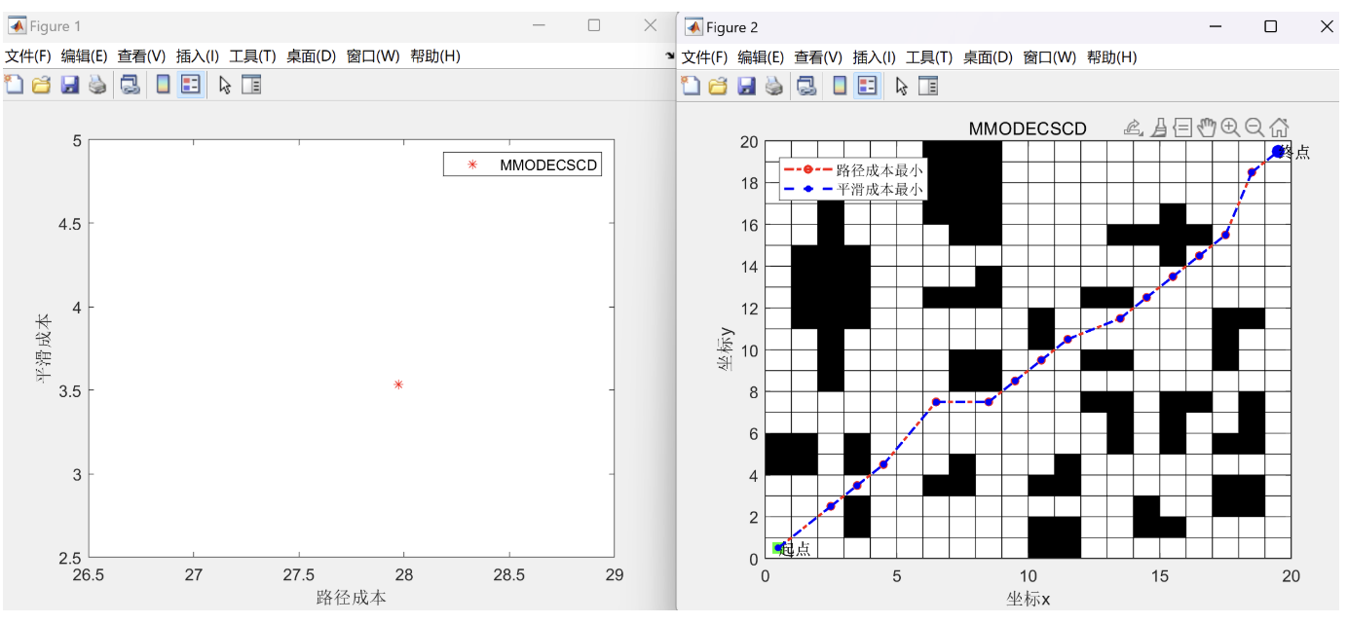
Task: Click restore view home icon in Figure 2
Action: [x=1280, y=127]
